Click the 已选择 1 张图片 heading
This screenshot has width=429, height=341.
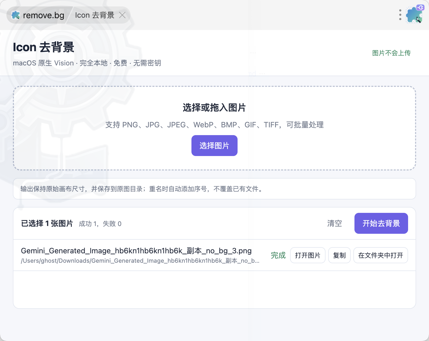[47, 223]
